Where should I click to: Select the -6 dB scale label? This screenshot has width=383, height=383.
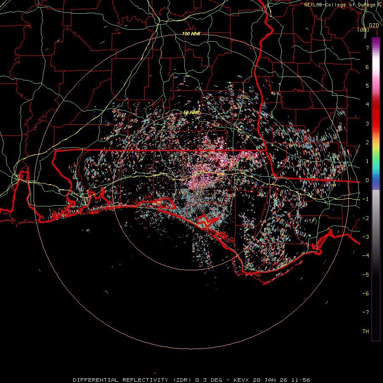pos(366,294)
